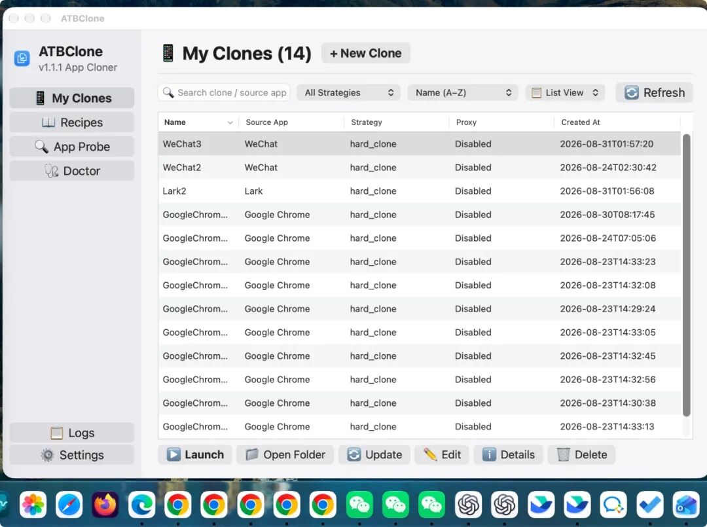Select the clone created 2026-08-23T14:33:23
707x527 pixels.
(x=420, y=261)
